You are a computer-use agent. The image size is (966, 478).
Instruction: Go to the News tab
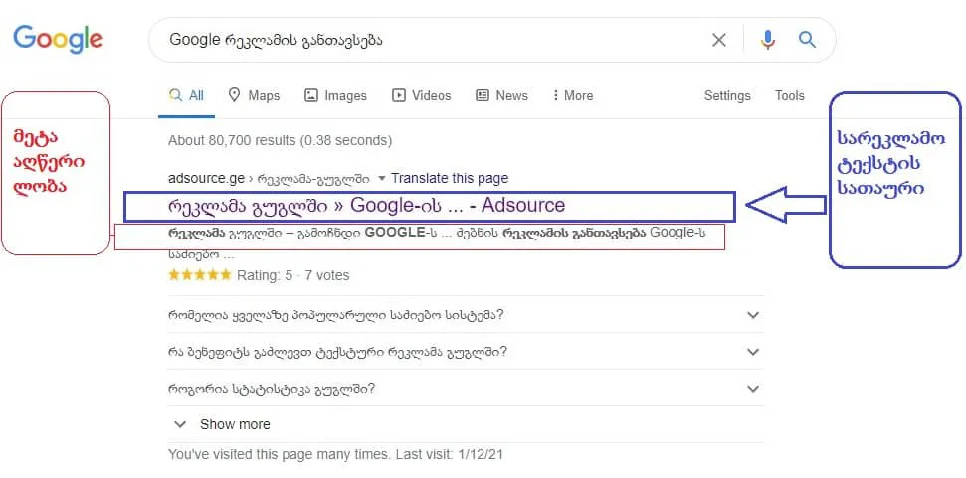click(501, 96)
